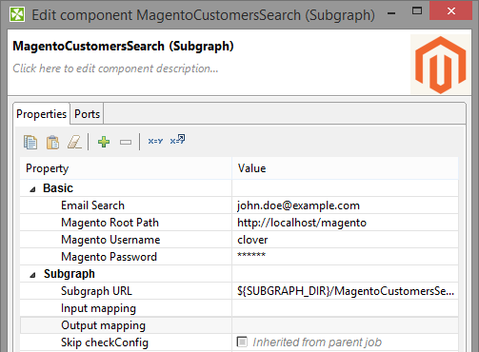Click the x=y parameter icon
479x352 pixels.
tap(155, 141)
